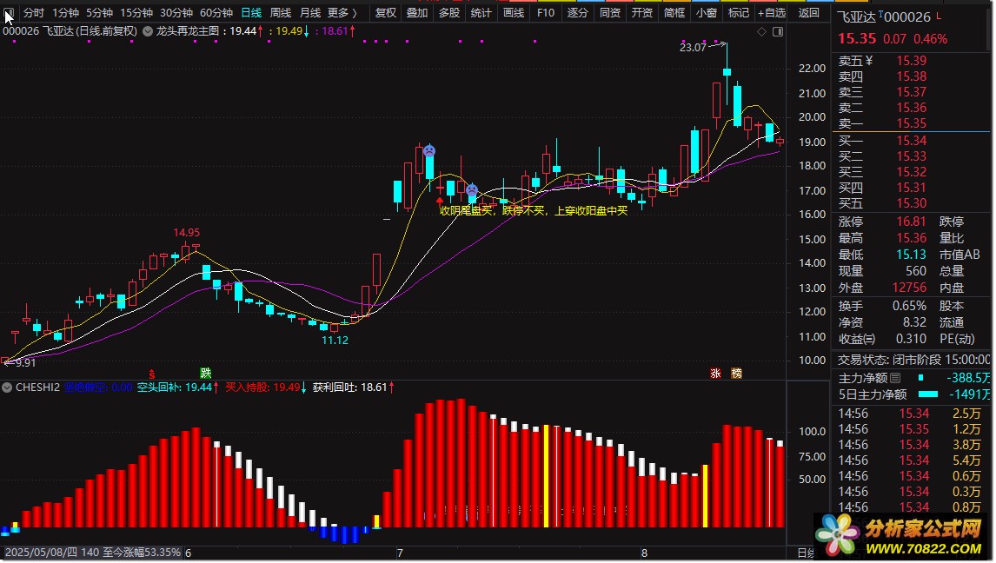Switch to 月线 monthly chart
Screen dimensions: 996x563
pos(310,13)
